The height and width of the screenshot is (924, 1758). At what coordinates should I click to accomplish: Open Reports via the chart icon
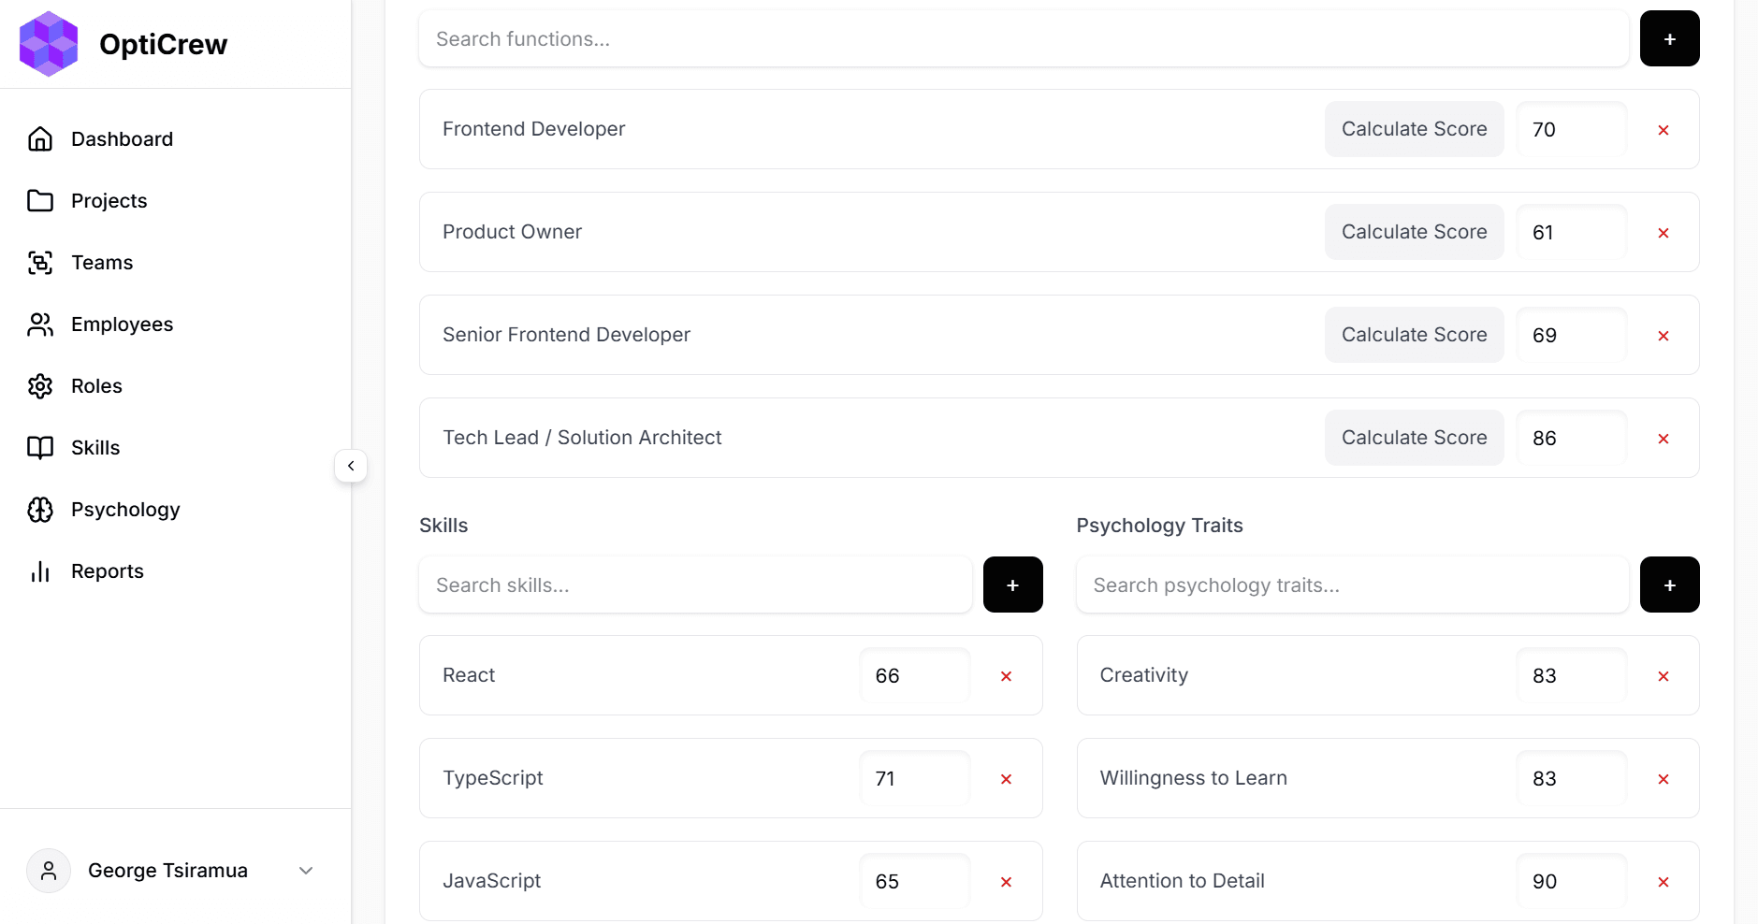tap(40, 571)
